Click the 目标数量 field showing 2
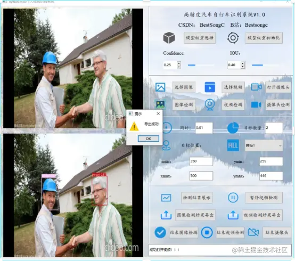 [274, 128]
